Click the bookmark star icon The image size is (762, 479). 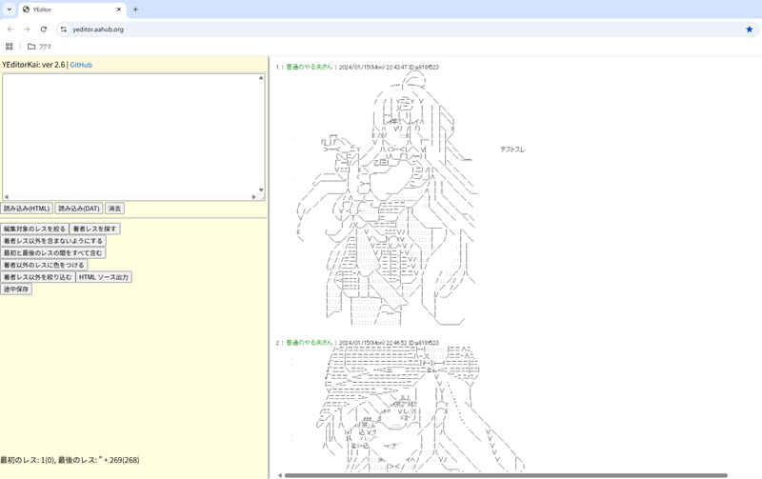(749, 30)
